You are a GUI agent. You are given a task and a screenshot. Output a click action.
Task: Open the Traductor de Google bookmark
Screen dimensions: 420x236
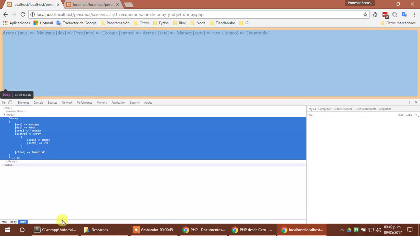point(76,23)
